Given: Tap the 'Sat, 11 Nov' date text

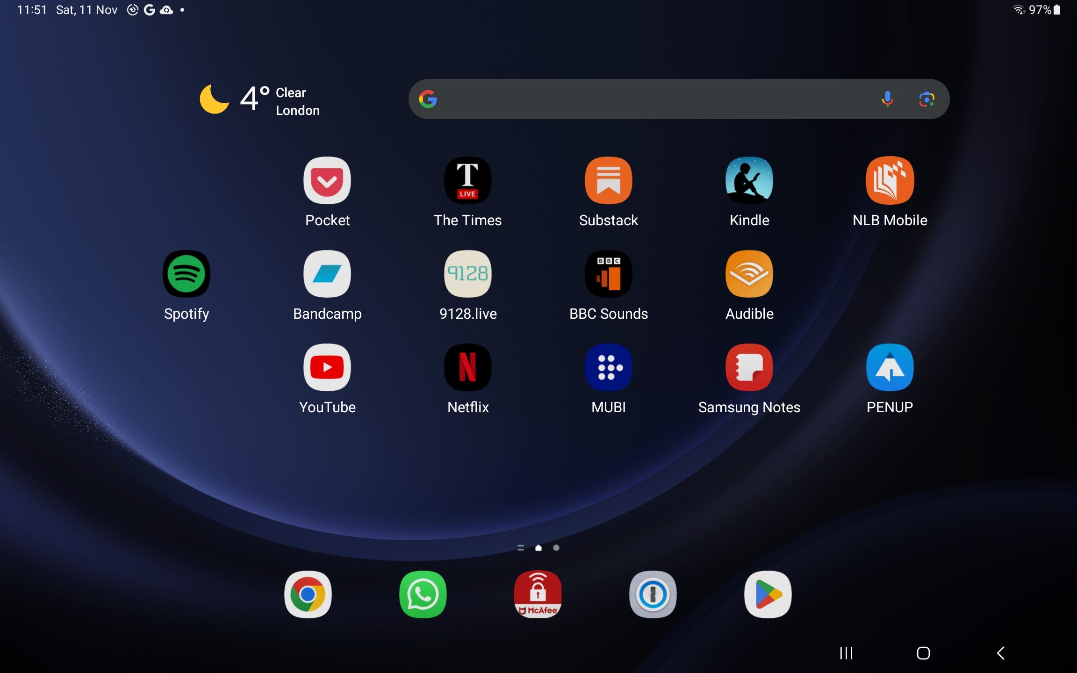Looking at the screenshot, I should pyautogui.click(x=86, y=10).
